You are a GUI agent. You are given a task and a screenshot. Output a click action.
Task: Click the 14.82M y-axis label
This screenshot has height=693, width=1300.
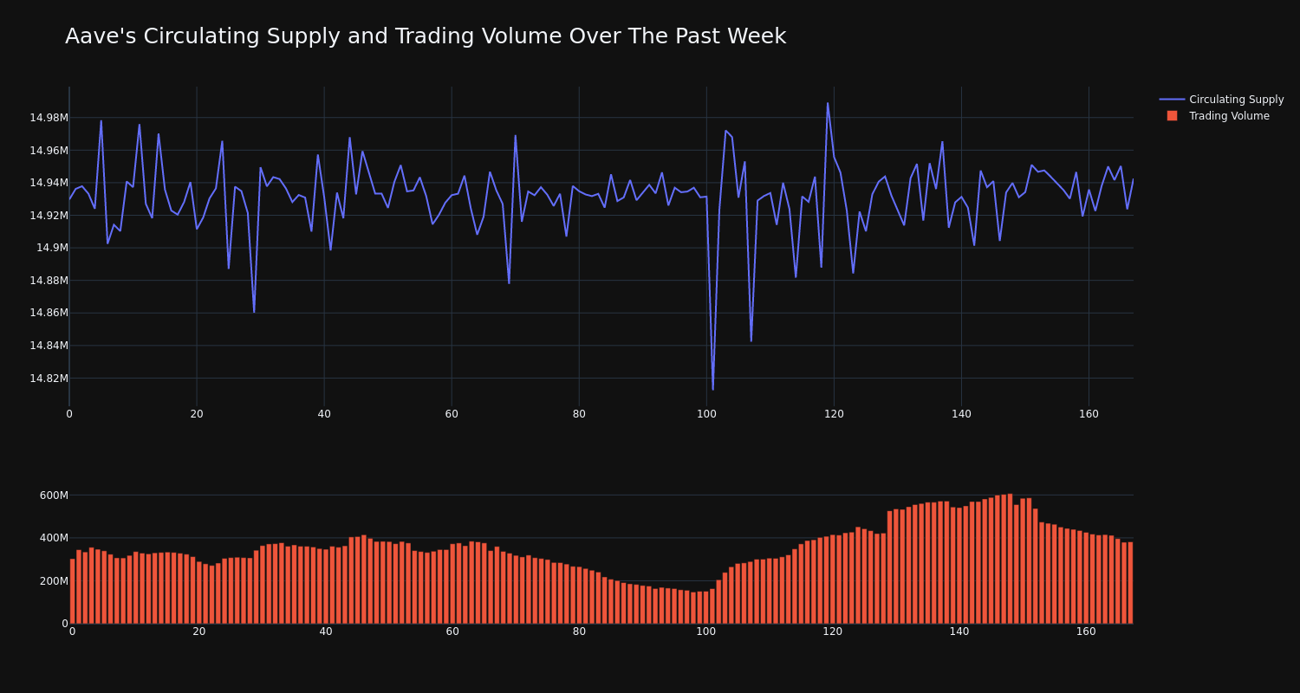click(49, 379)
